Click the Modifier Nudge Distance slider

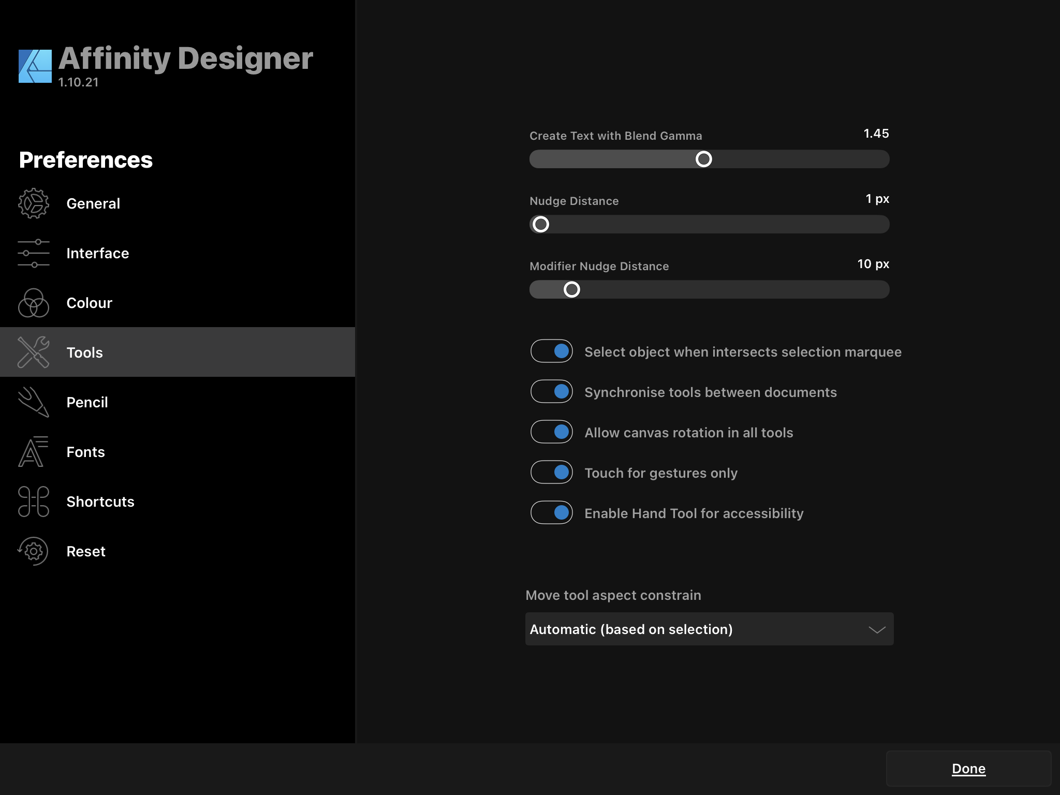(x=710, y=289)
